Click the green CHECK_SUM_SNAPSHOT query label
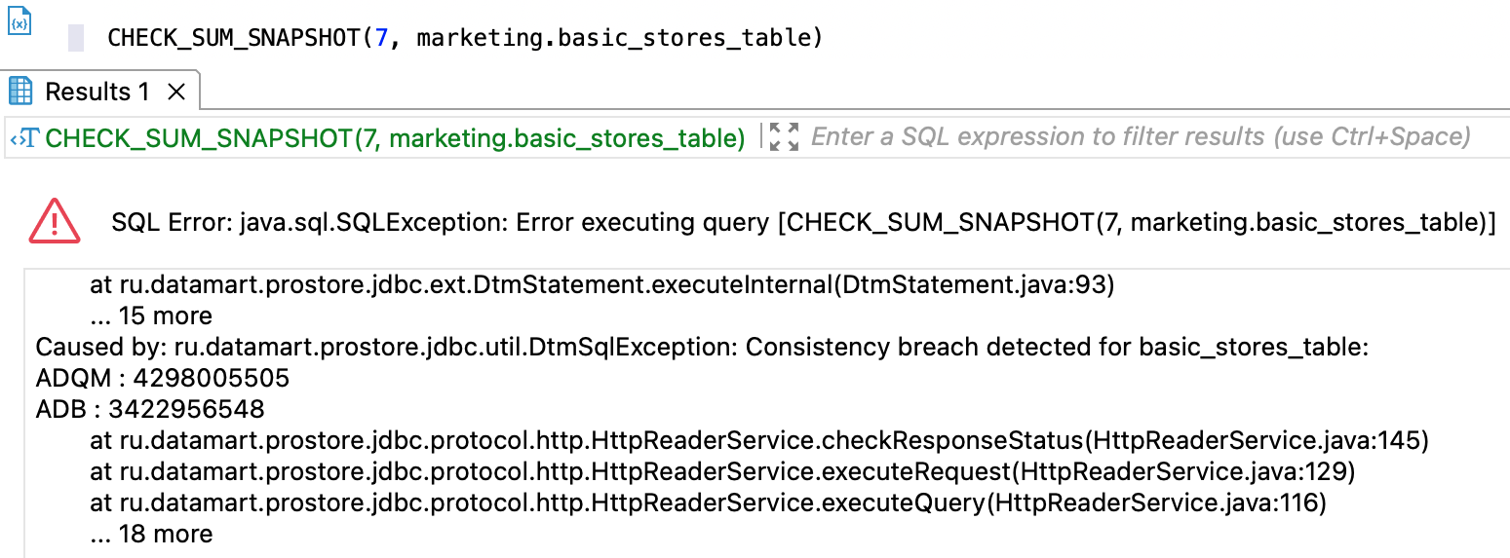Screen dimensions: 1510x558 (x=395, y=138)
